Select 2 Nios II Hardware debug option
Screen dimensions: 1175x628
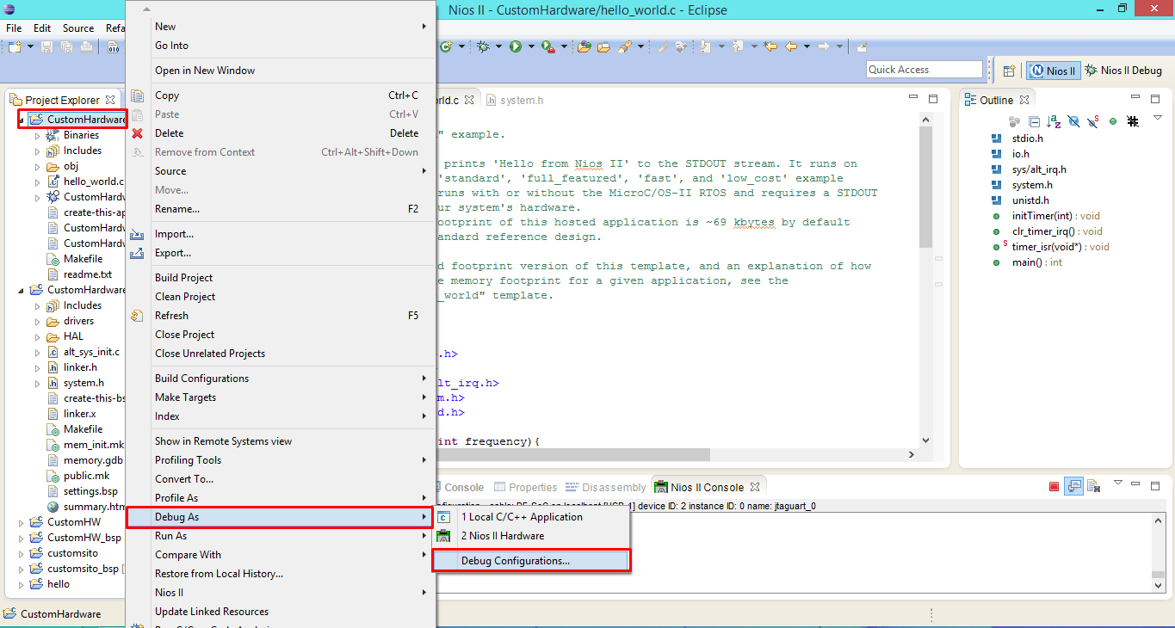[532, 536]
